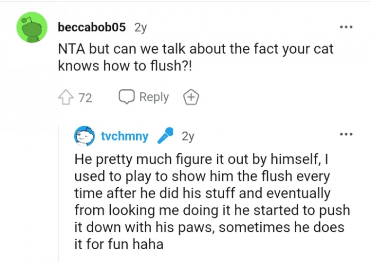This screenshot has width=371, height=262.
Task: Click tvchmny's reply starting 'He pretty much'
Action: [212, 202]
